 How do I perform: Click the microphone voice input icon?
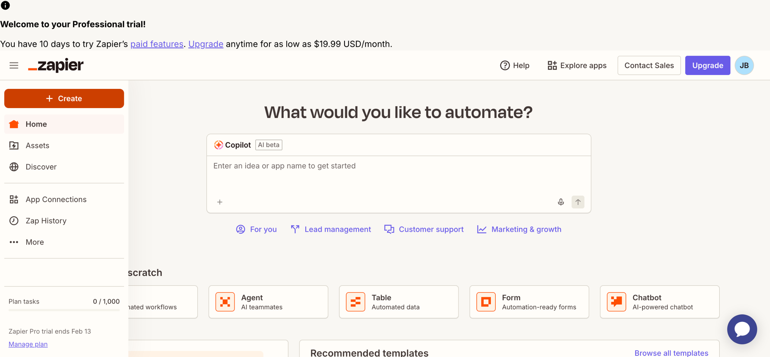561,202
